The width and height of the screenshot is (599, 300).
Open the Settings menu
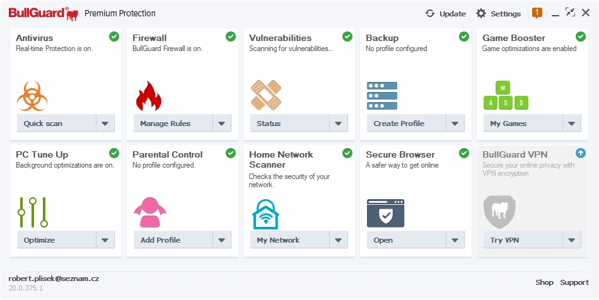[x=498, y=13]
